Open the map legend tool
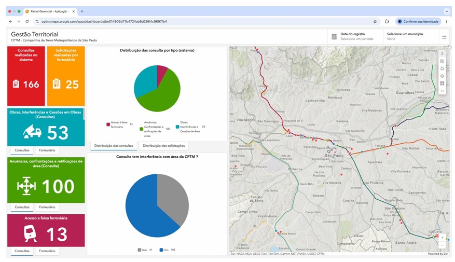 (x=442, y=61)
